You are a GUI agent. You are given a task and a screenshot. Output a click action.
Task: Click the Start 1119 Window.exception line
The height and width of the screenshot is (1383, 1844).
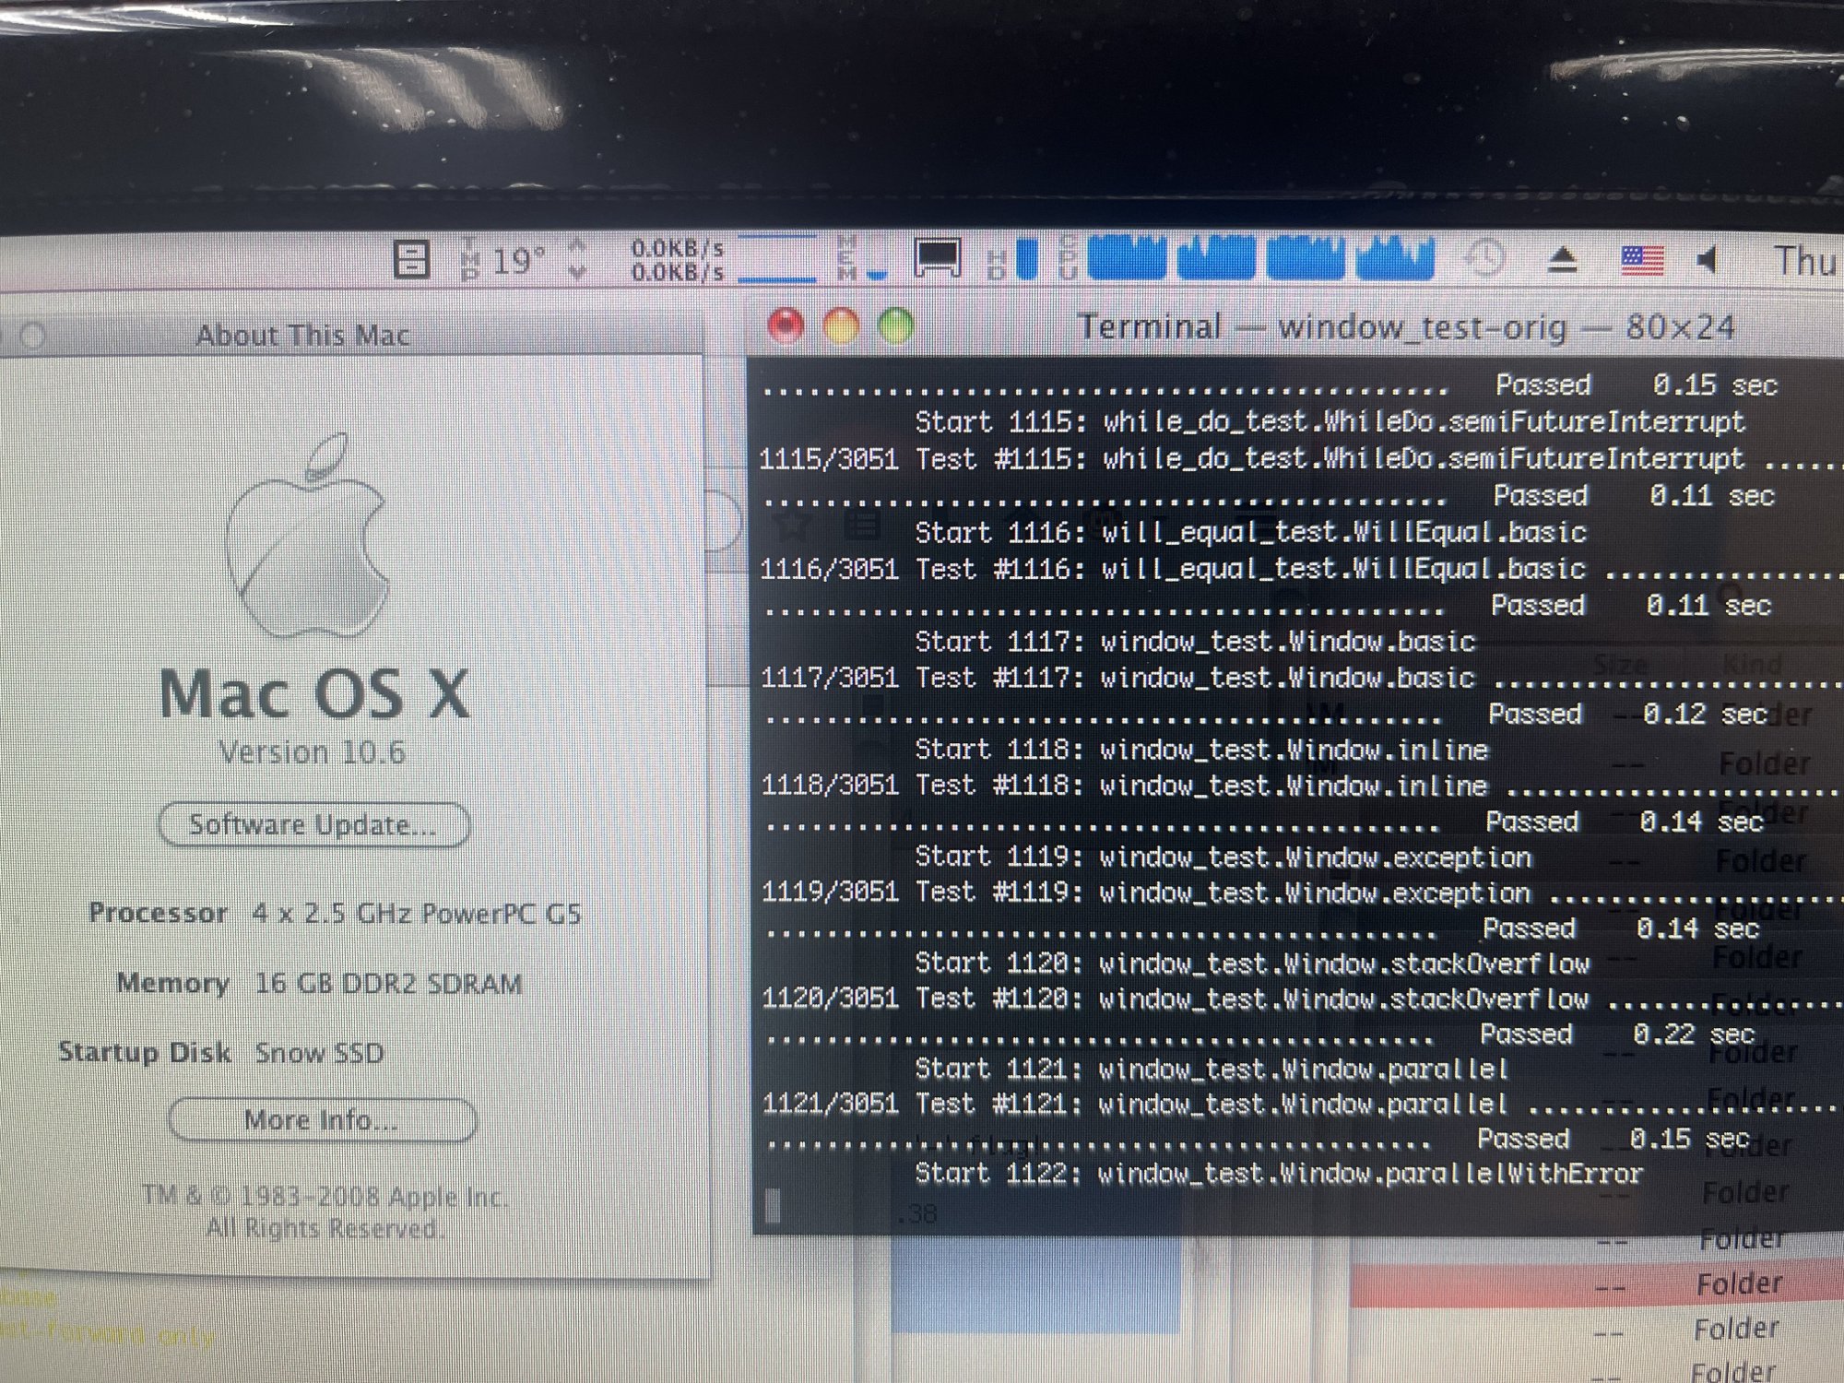click(1223, 857)
